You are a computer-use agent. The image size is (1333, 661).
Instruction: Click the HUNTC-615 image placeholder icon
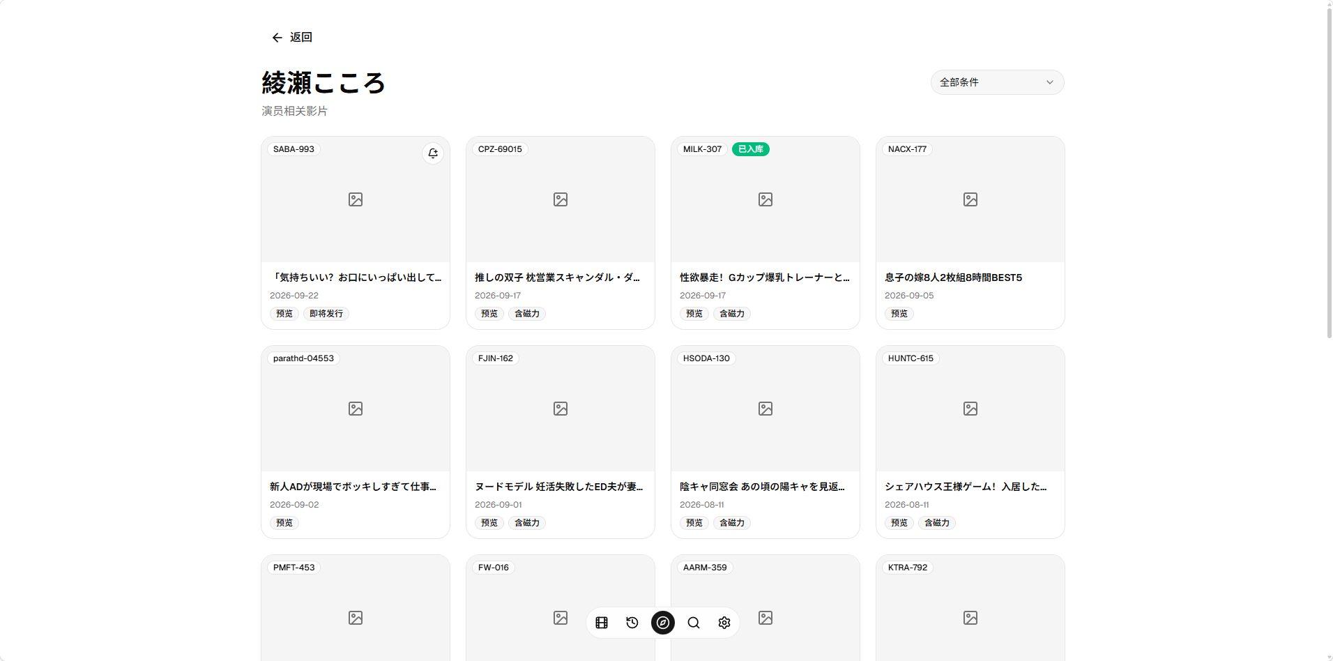pyautogui.click(x=970, y=409)
